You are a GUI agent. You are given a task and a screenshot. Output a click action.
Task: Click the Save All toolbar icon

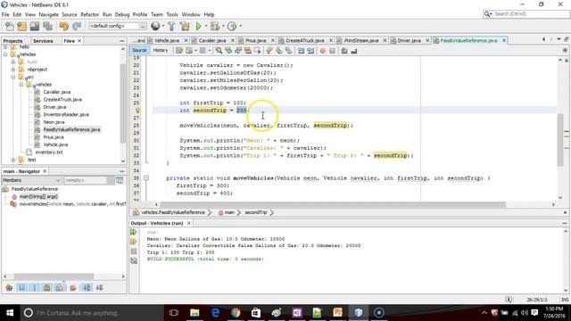tap(47, 26)
